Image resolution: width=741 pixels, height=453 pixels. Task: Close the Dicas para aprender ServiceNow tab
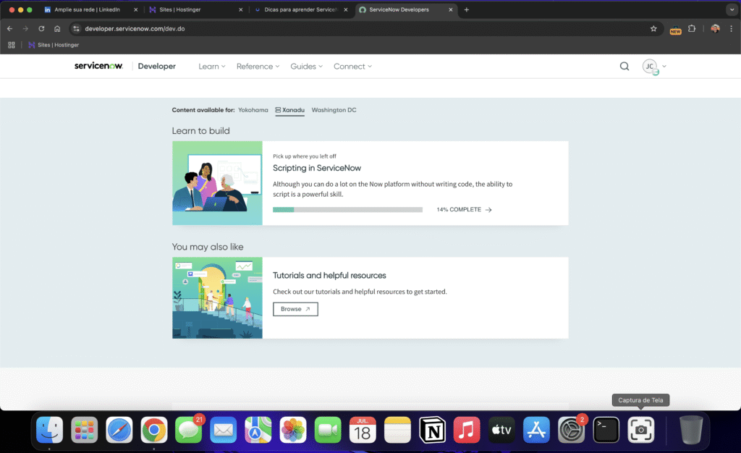(x=345, y=9)
